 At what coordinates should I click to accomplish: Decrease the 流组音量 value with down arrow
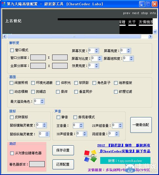coord(117,135)
